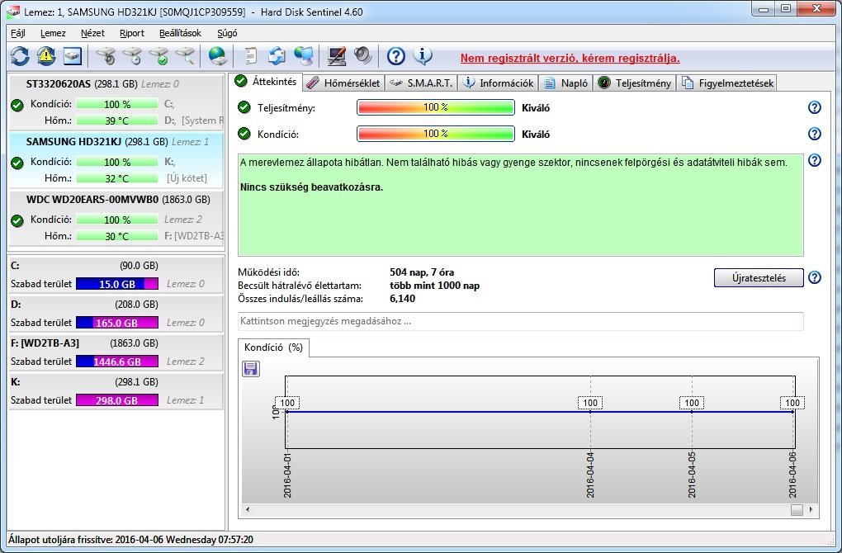Open the Fájl menu
This screenshot has width=842, height=553.
(x=17, y=33)
